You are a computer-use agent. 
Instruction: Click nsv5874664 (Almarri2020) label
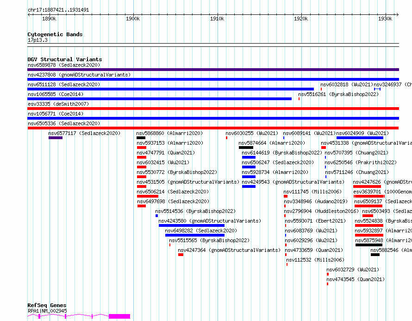click(272, 143)
